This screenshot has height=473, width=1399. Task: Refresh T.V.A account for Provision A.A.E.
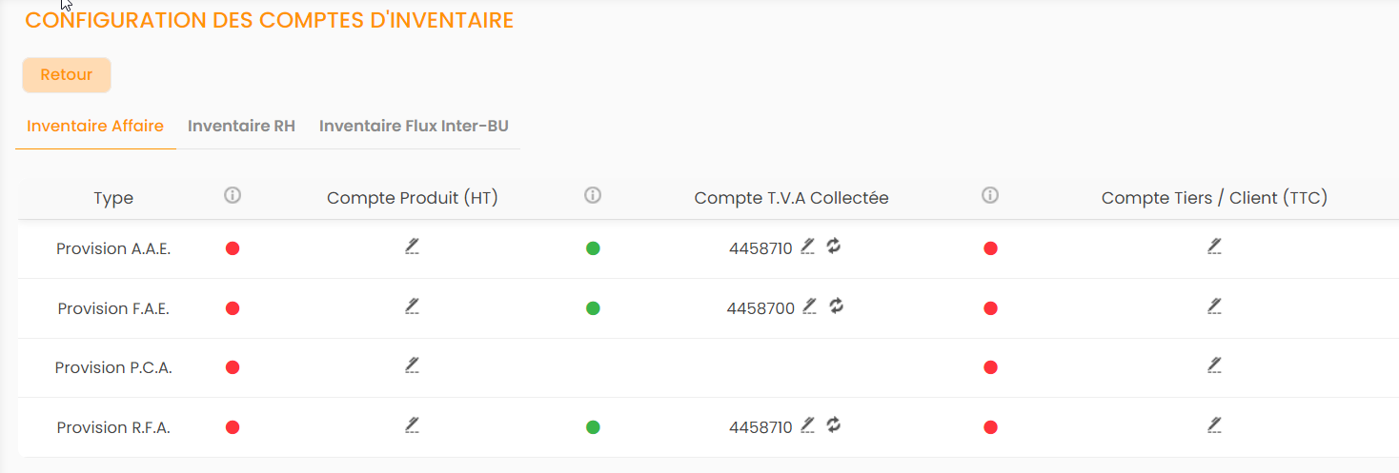click(834, 246)
